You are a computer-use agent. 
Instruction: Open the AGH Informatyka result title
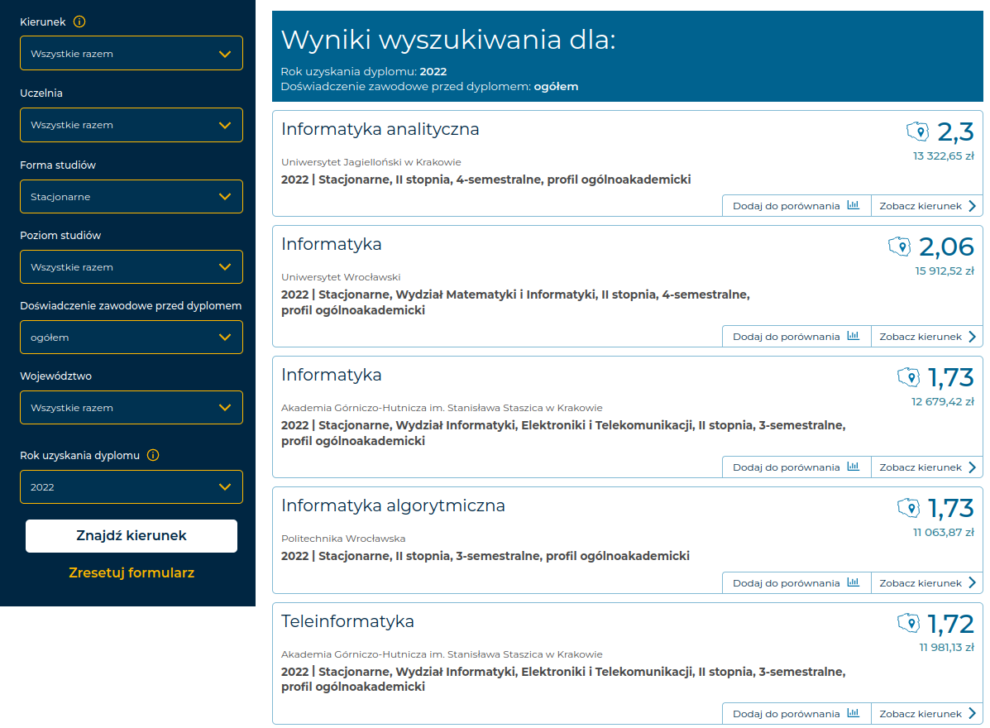[332, 375]
